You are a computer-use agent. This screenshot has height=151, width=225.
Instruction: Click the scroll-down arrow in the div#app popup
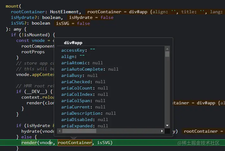[x=167, y=125]
